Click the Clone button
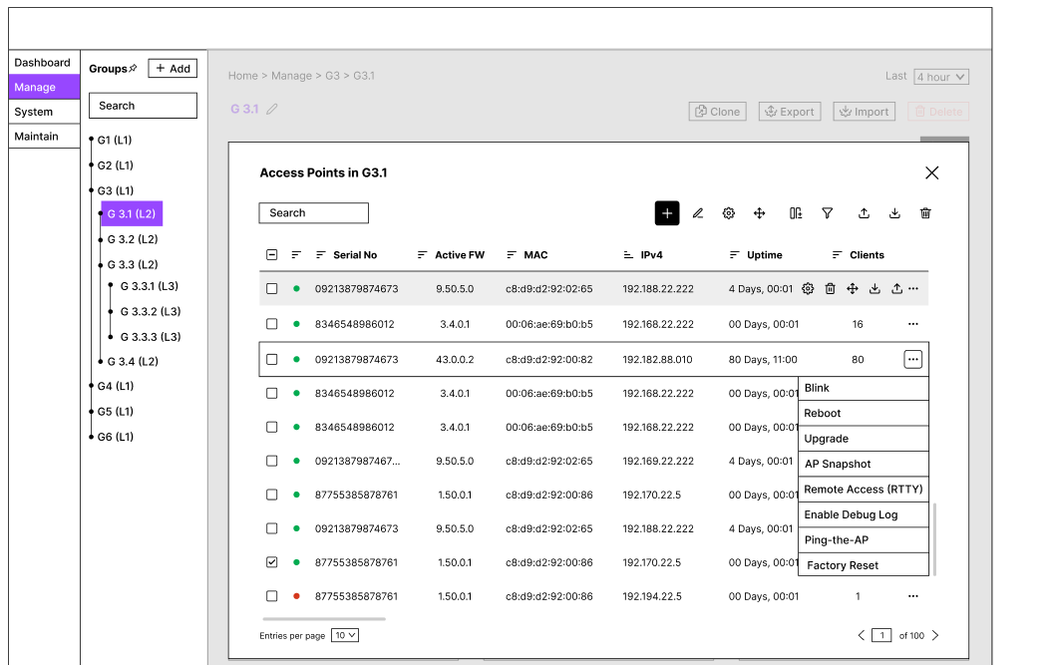This screenshot has height=665, width=1047. point(718,112)
